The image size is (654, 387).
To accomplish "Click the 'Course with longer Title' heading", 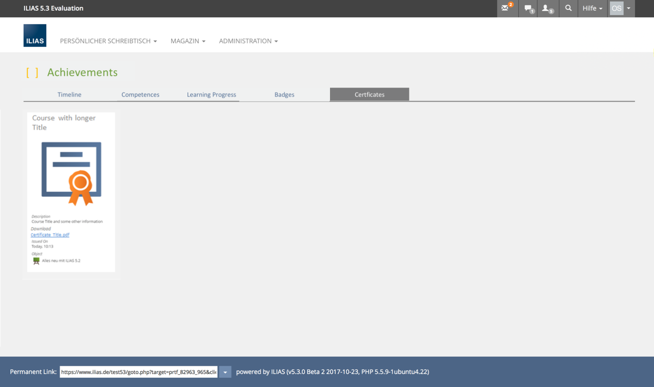I will 64,122.
